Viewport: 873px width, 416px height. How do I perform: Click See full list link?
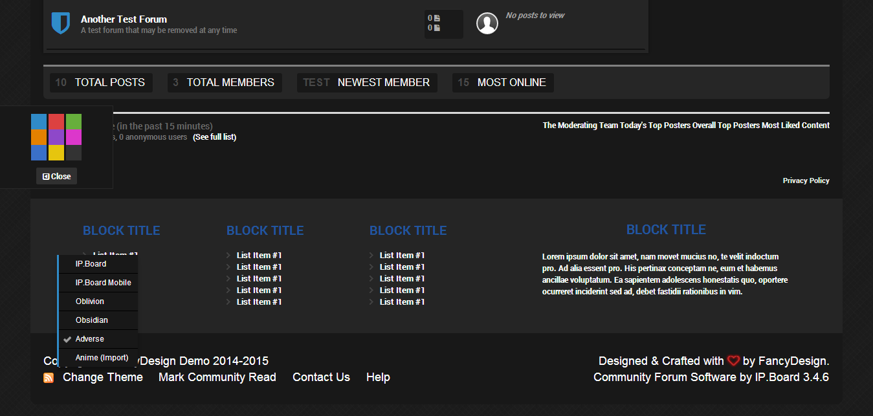[214, 137]
